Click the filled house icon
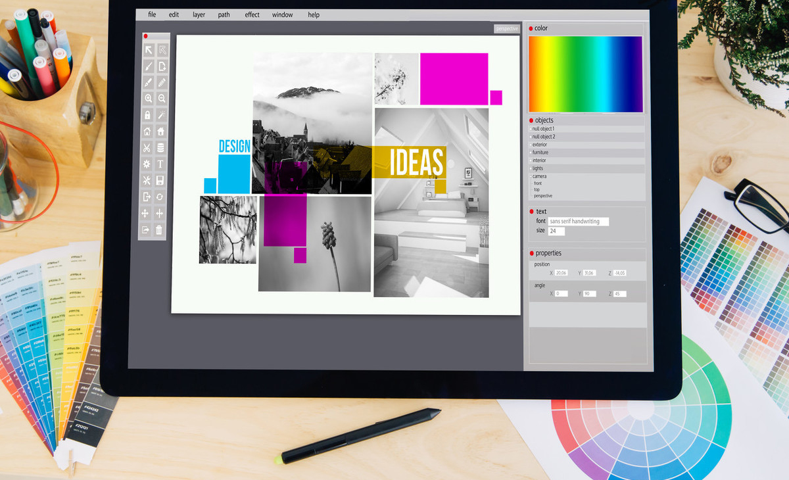 (x=162, y=132)
